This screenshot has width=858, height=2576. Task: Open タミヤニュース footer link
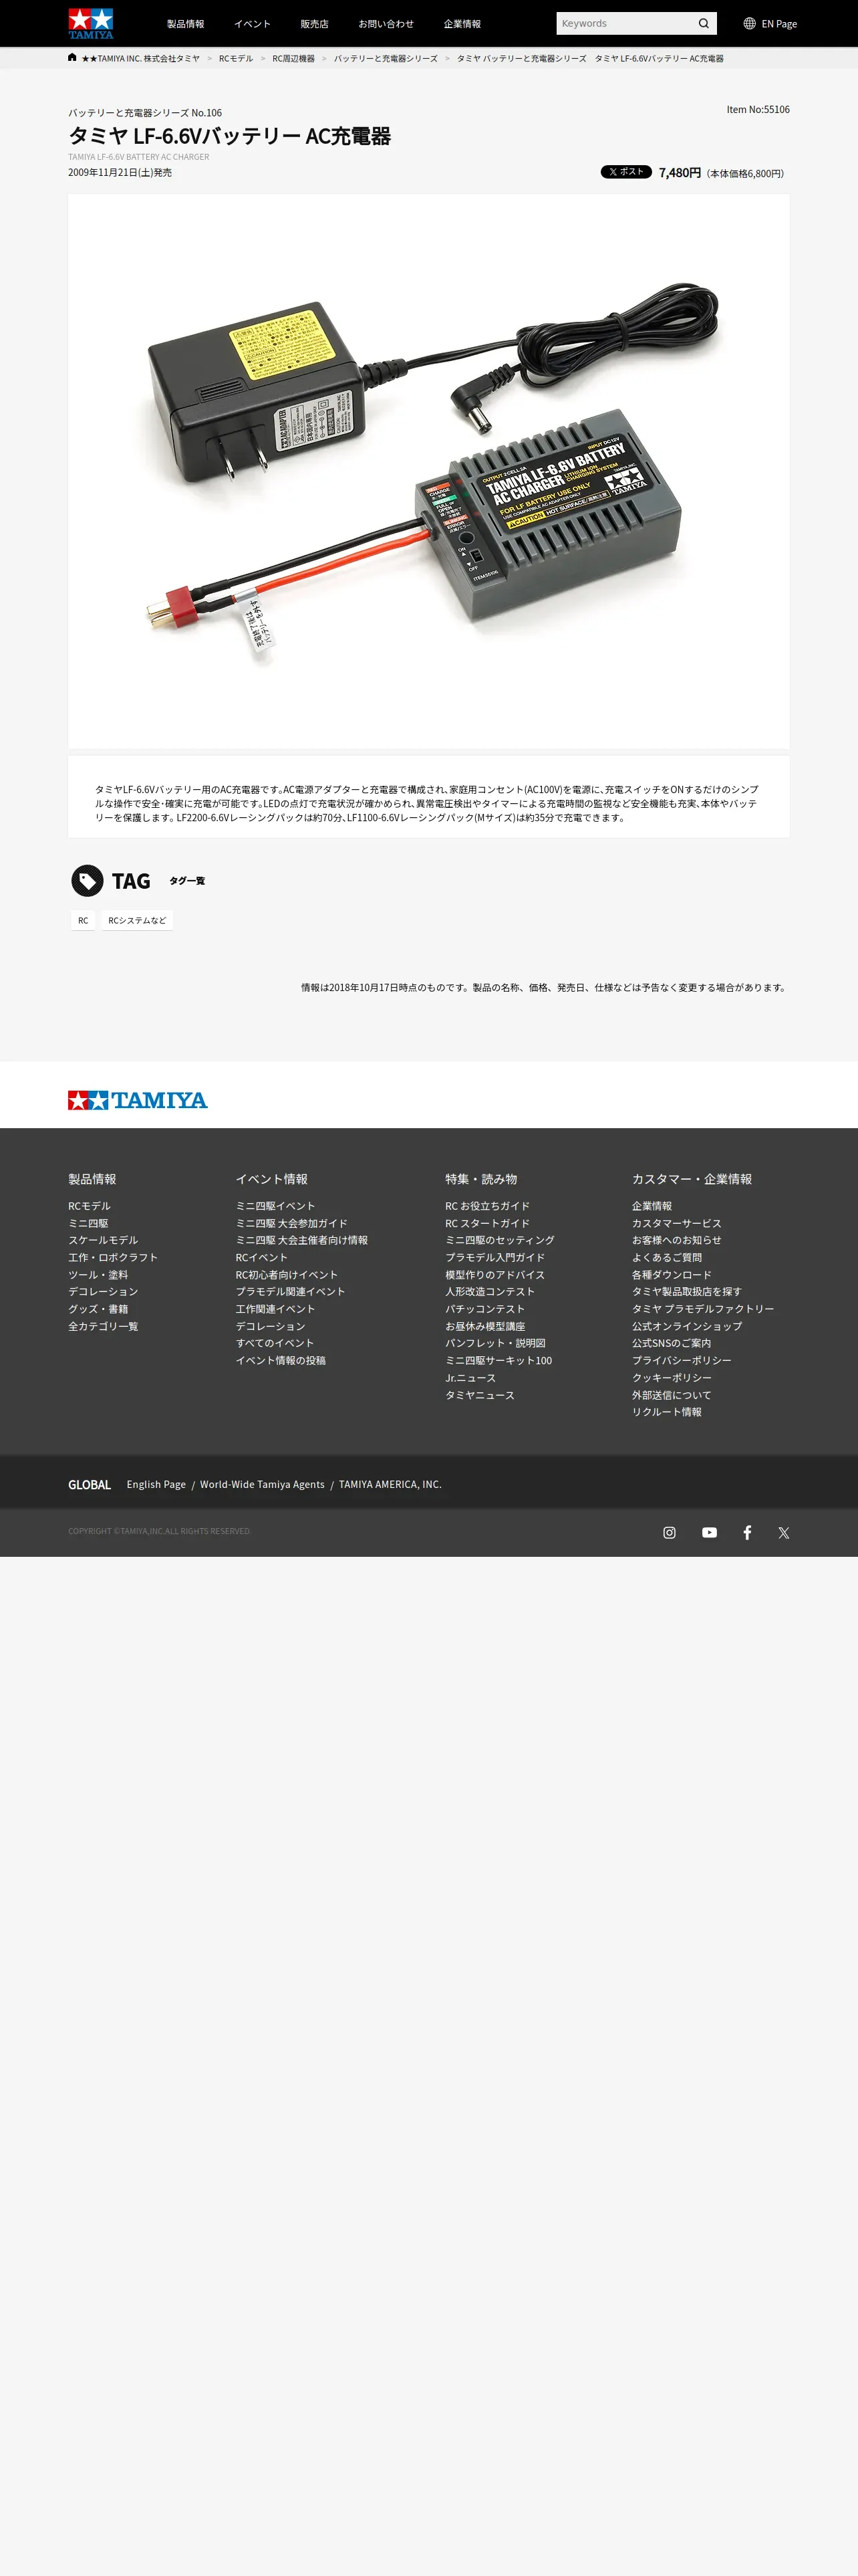click(479, 1395)
